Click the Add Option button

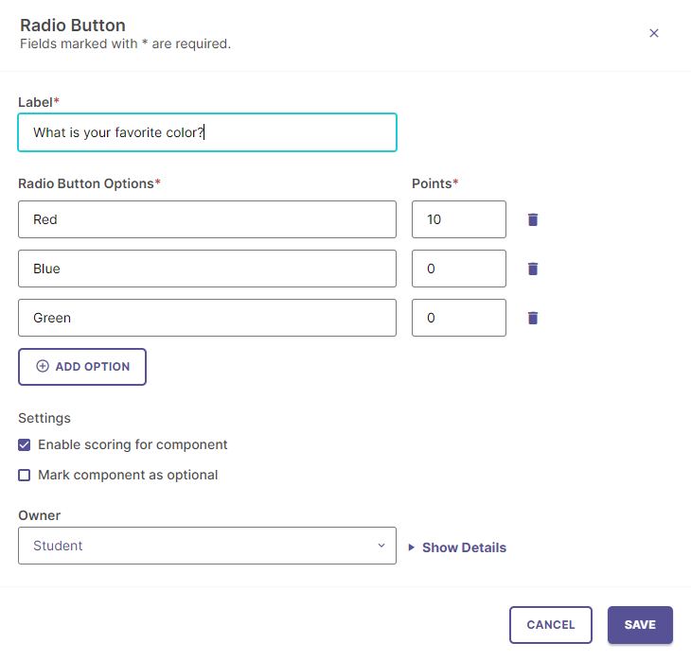[82, 367]
